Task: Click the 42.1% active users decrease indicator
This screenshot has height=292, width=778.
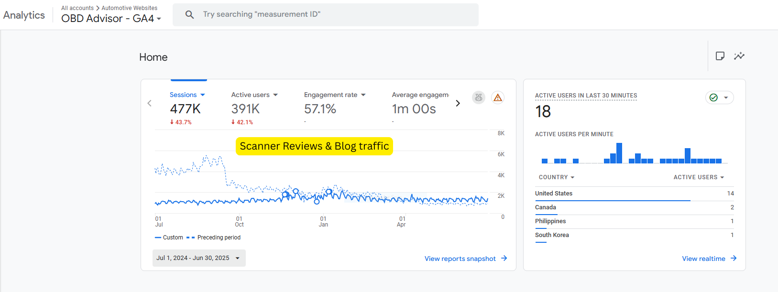Action: coord(242,122)
